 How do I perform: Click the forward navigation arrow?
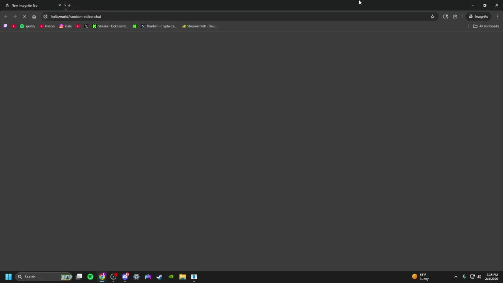tap(15, 17)
